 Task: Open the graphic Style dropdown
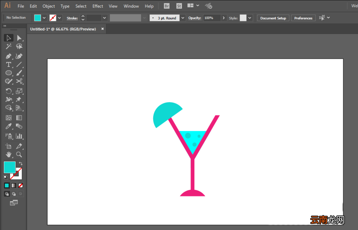coord(250,18)
